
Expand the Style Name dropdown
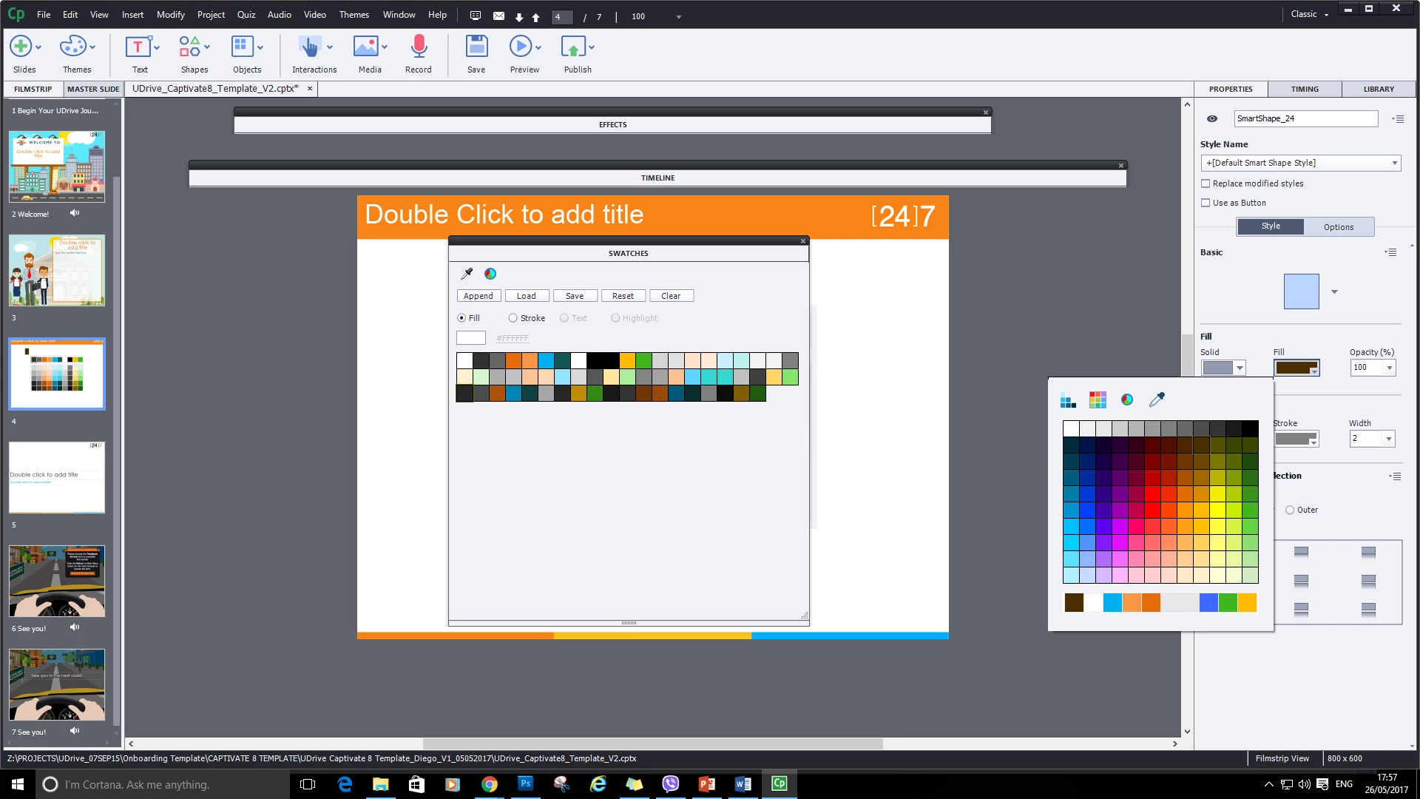coord(1394,163)
